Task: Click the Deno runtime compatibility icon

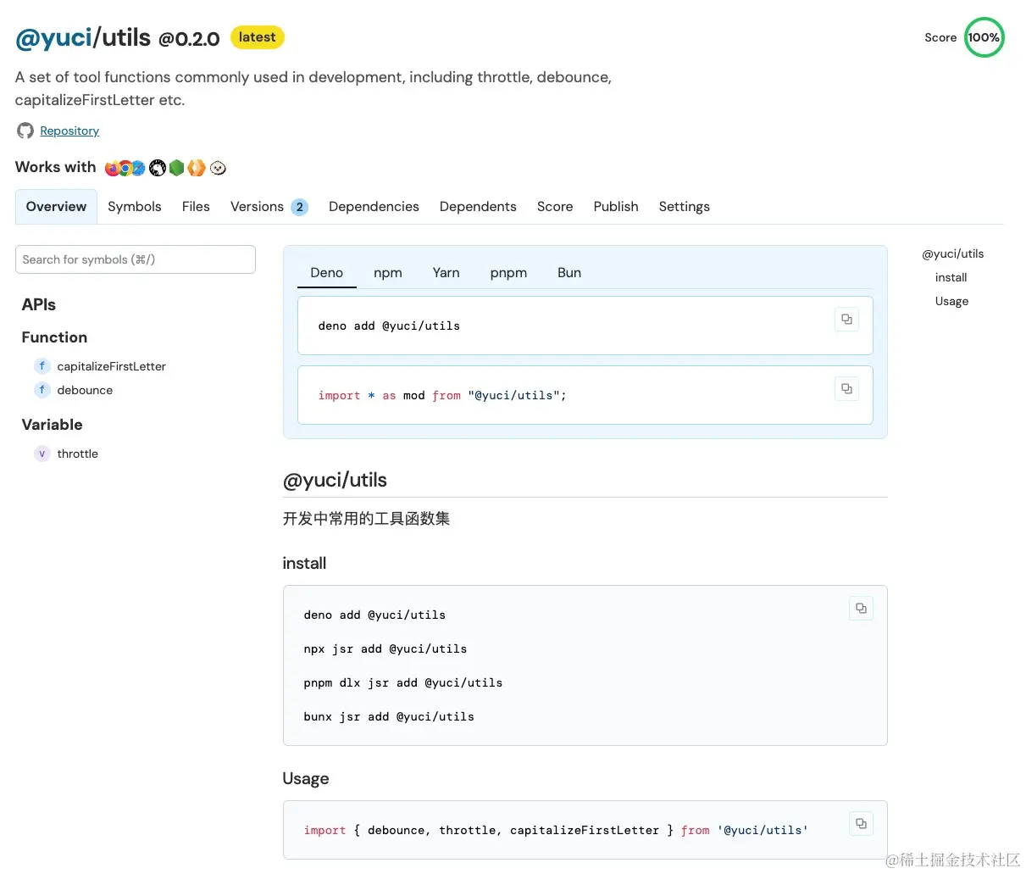Action: pyautogui.click(x=158, y=168)
